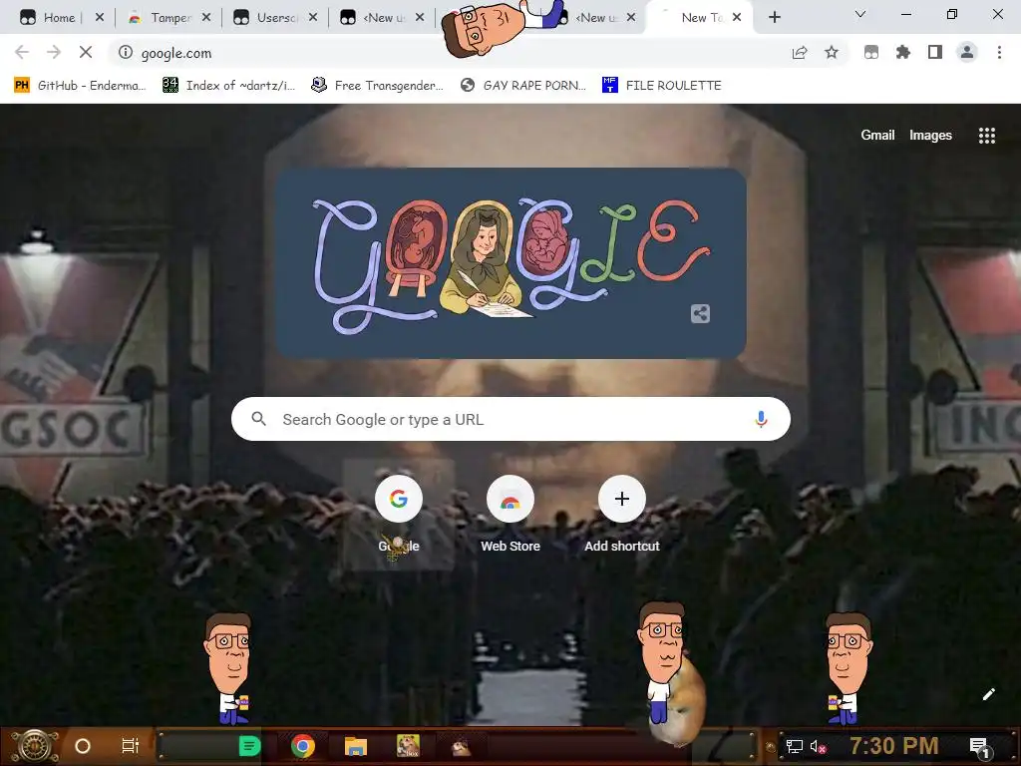Open a new tab with the plus
The image size is (1021, 766).
pyautogui.click(x=774, y=17)
